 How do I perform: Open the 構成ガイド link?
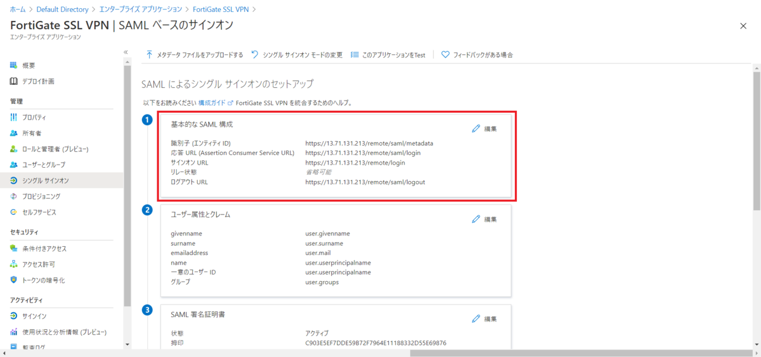coord(212,103)
